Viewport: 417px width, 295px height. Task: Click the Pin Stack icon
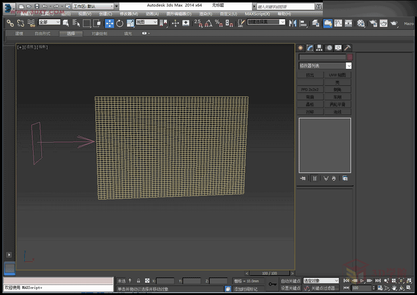pyautogui.click(x=303, y=179)
